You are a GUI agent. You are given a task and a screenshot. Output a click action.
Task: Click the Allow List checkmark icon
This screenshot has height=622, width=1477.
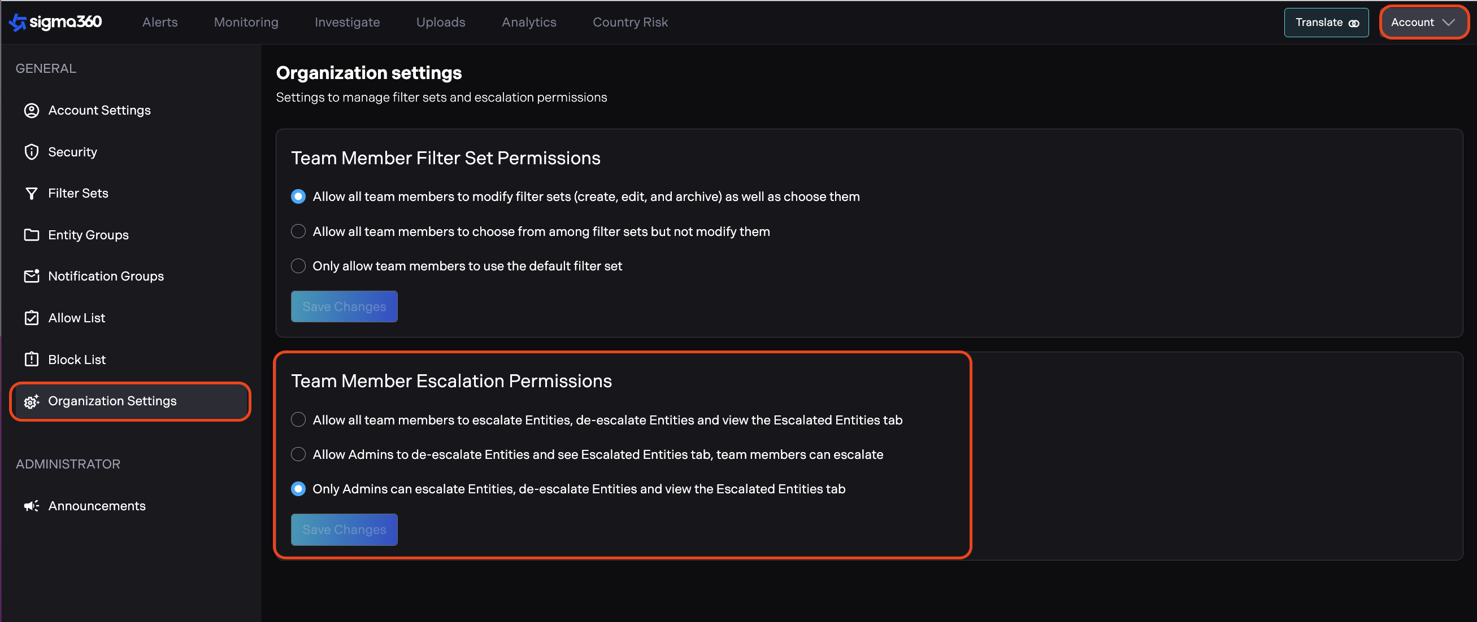click(32, 318)
